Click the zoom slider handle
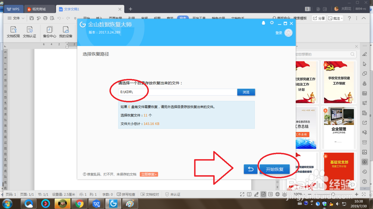This screenshot has width=373, height=209. 333,194
